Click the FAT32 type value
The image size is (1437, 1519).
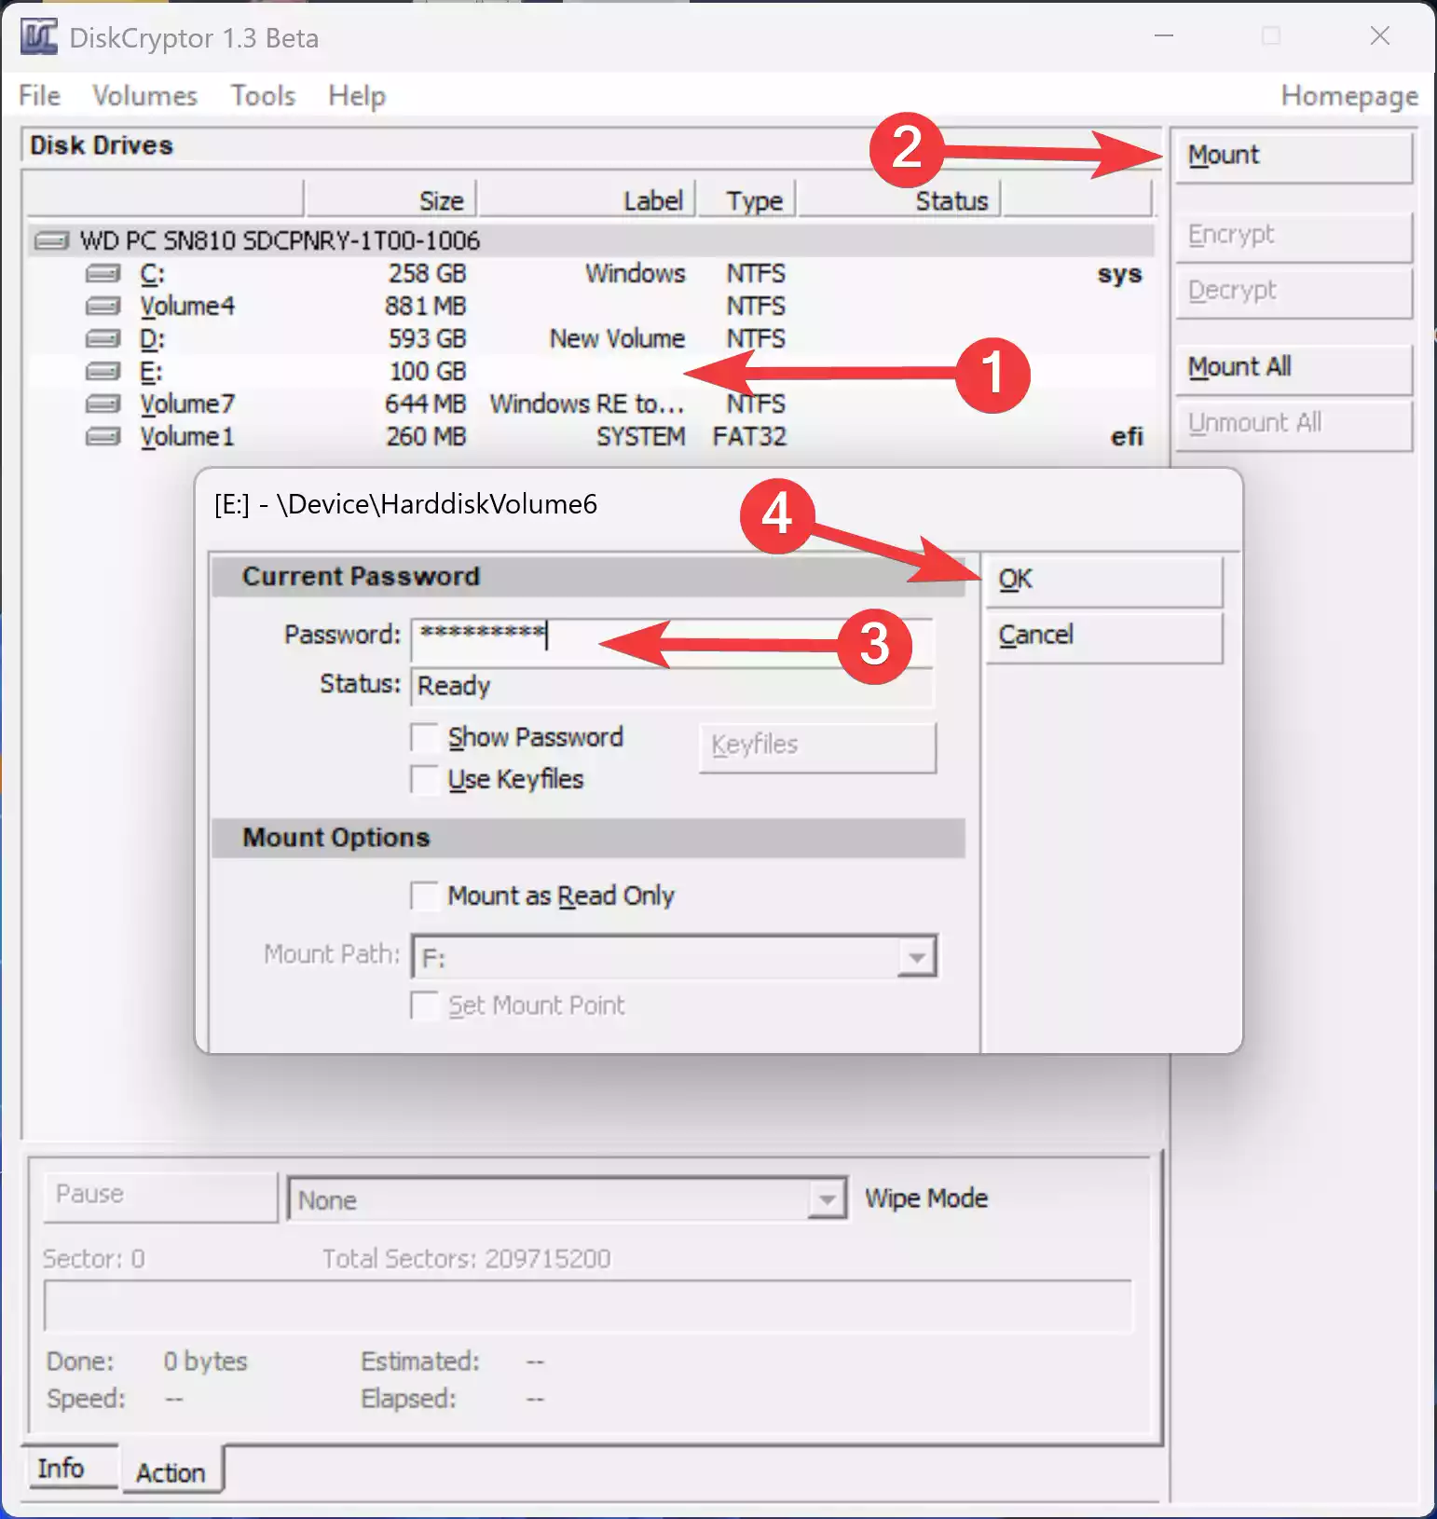[x=749, y=437]
